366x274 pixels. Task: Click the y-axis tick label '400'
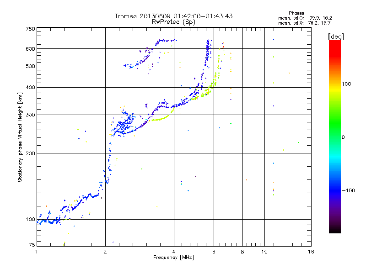click(30, 88)
